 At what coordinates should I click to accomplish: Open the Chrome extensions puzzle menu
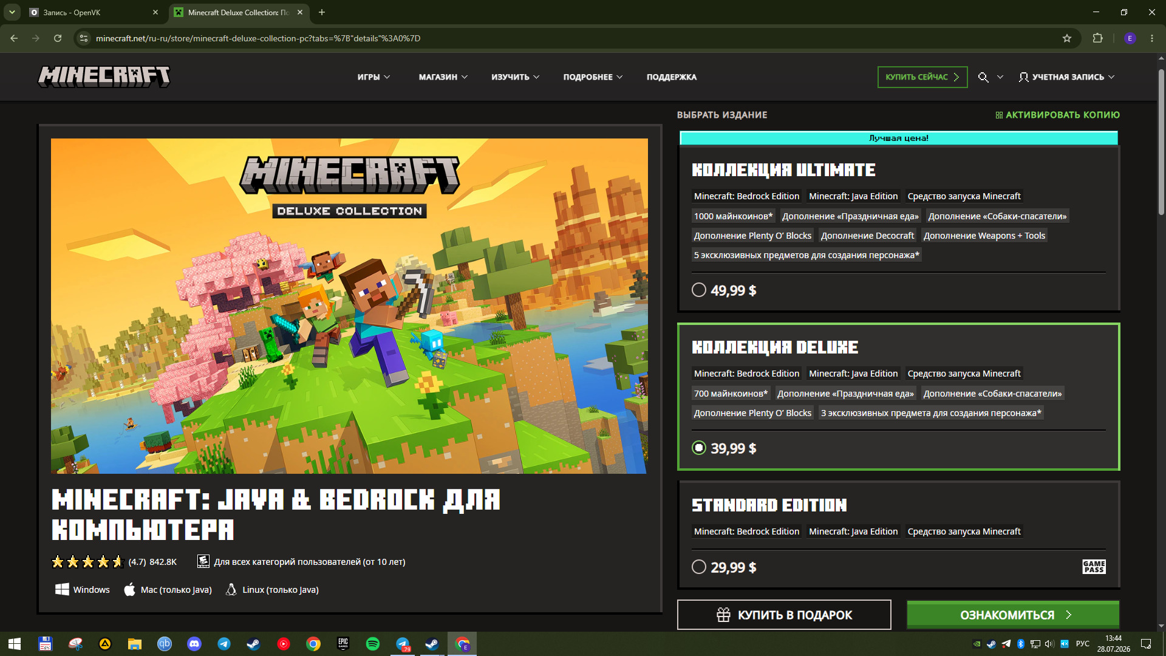pos(1097,38)
